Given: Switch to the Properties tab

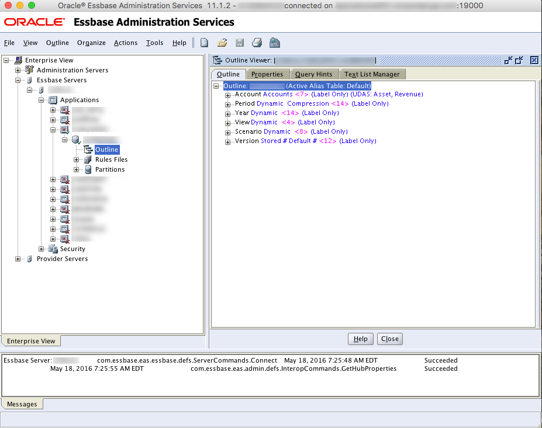Looking at the screenshot, I should pos(267,74).
